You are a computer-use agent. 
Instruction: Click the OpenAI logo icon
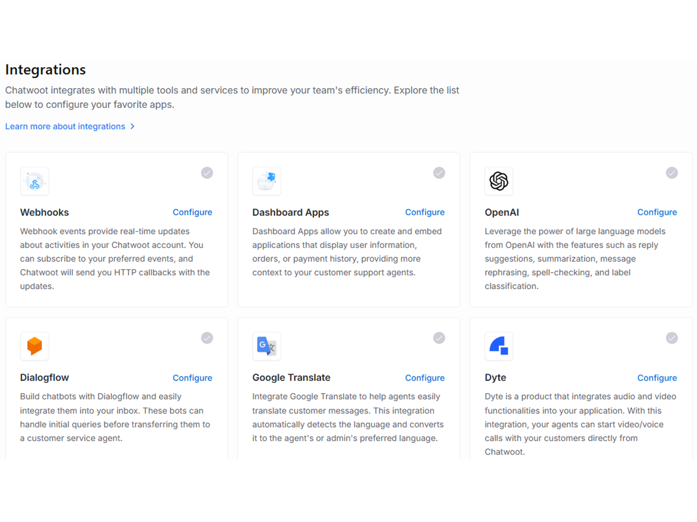tap(499, 181)
